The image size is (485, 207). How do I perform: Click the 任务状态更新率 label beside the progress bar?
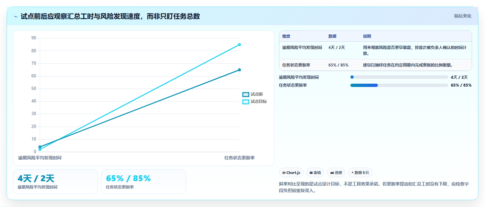[293, 85]
